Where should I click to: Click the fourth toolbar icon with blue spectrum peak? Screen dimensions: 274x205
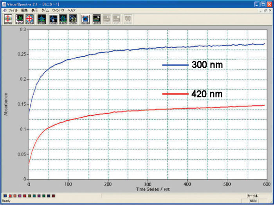pos(41,19)
